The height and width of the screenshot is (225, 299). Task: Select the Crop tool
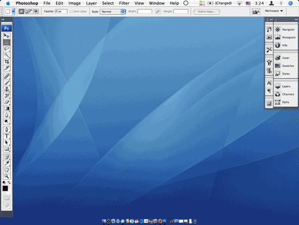tap(7, 62)
